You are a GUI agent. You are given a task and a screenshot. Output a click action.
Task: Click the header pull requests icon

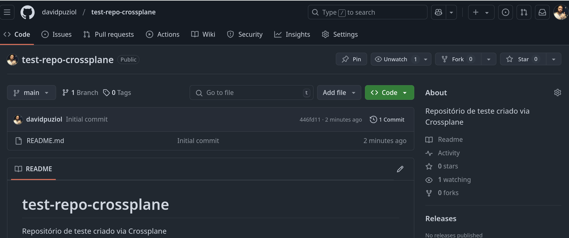point(524,12)
